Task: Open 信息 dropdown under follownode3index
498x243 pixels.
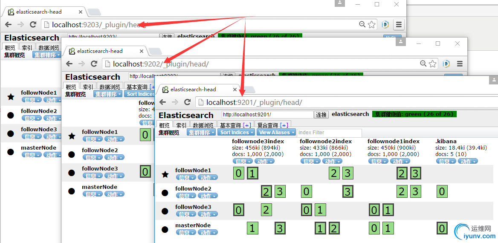Action: (x=243, y=161)
